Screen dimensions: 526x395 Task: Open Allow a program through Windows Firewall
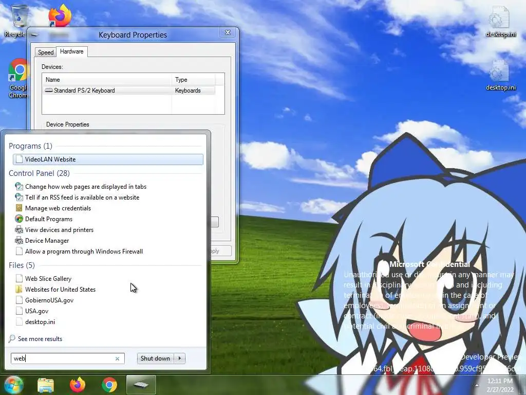(x=84, y=251)
